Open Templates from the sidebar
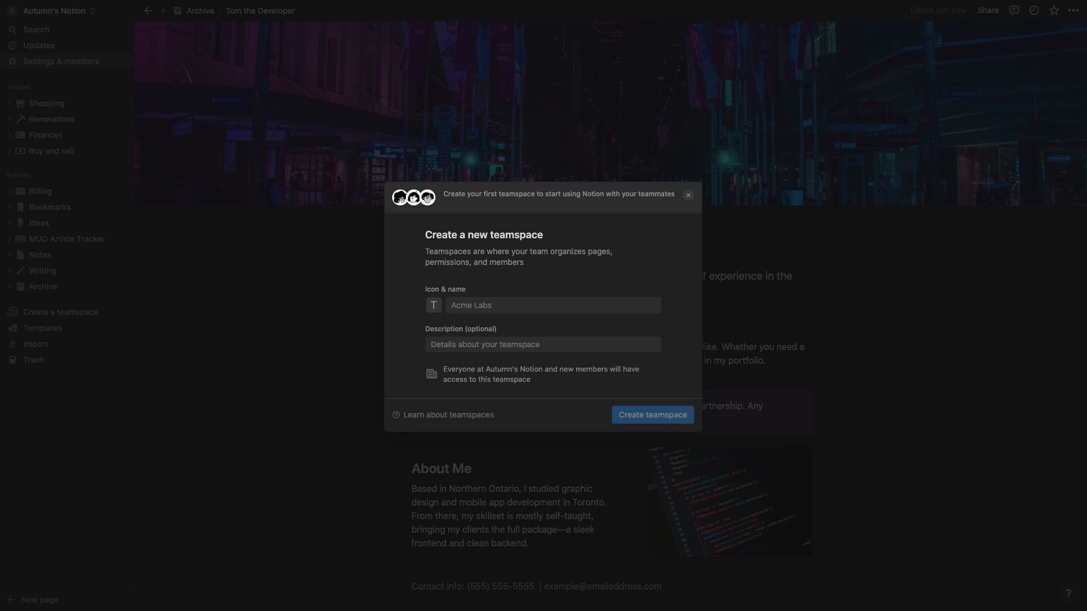Image resolution: width=1087 pixels, height=611 pixels. coord(42,328)
